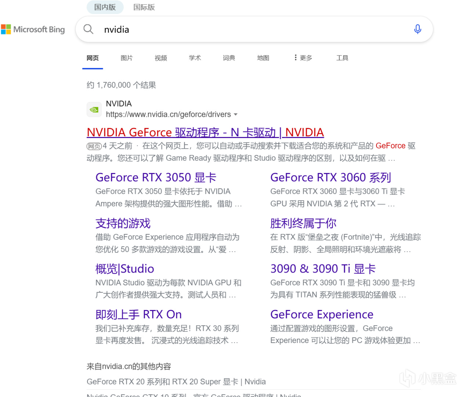The image size is (470, 397).
Task: Open the 学术 tab
Action: point(195,58)
